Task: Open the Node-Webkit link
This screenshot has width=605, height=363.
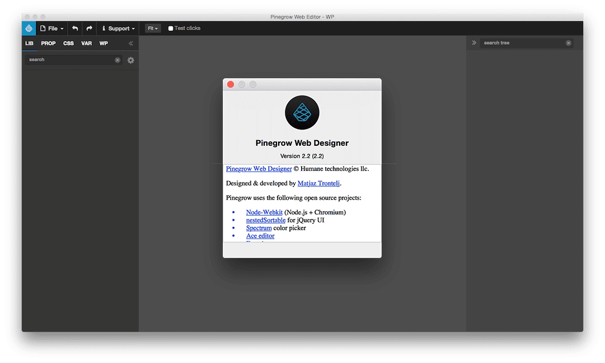Action: point(264,212)
